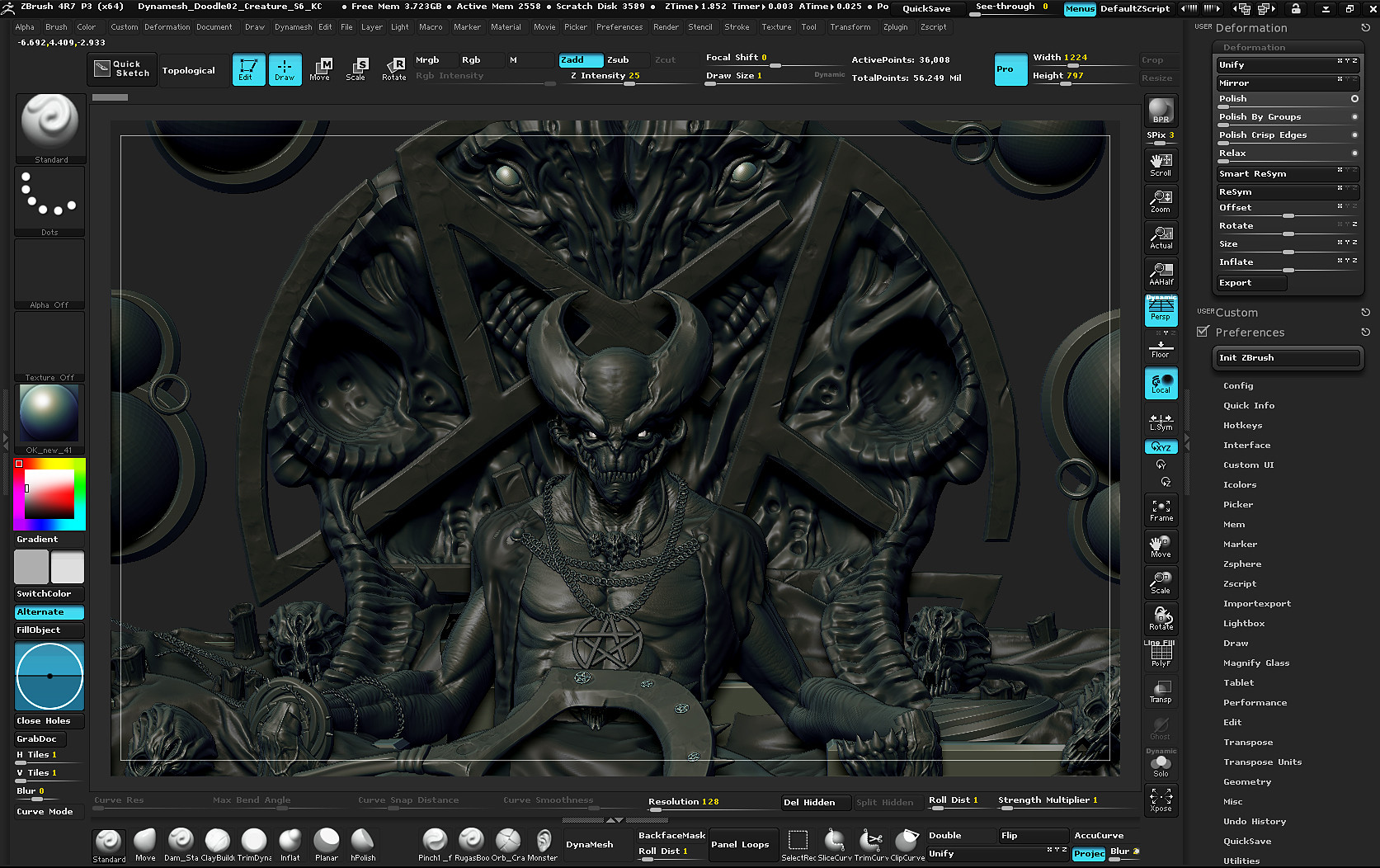Image resolution: width=1380 pixels, height=868 pixels.
Task: Toggle Persp perspective view
Action: [x=1161, y=310]
